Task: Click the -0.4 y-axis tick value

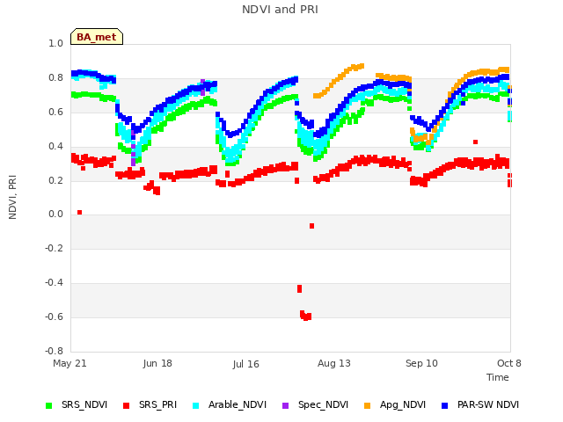Action: tap(54, 282)
